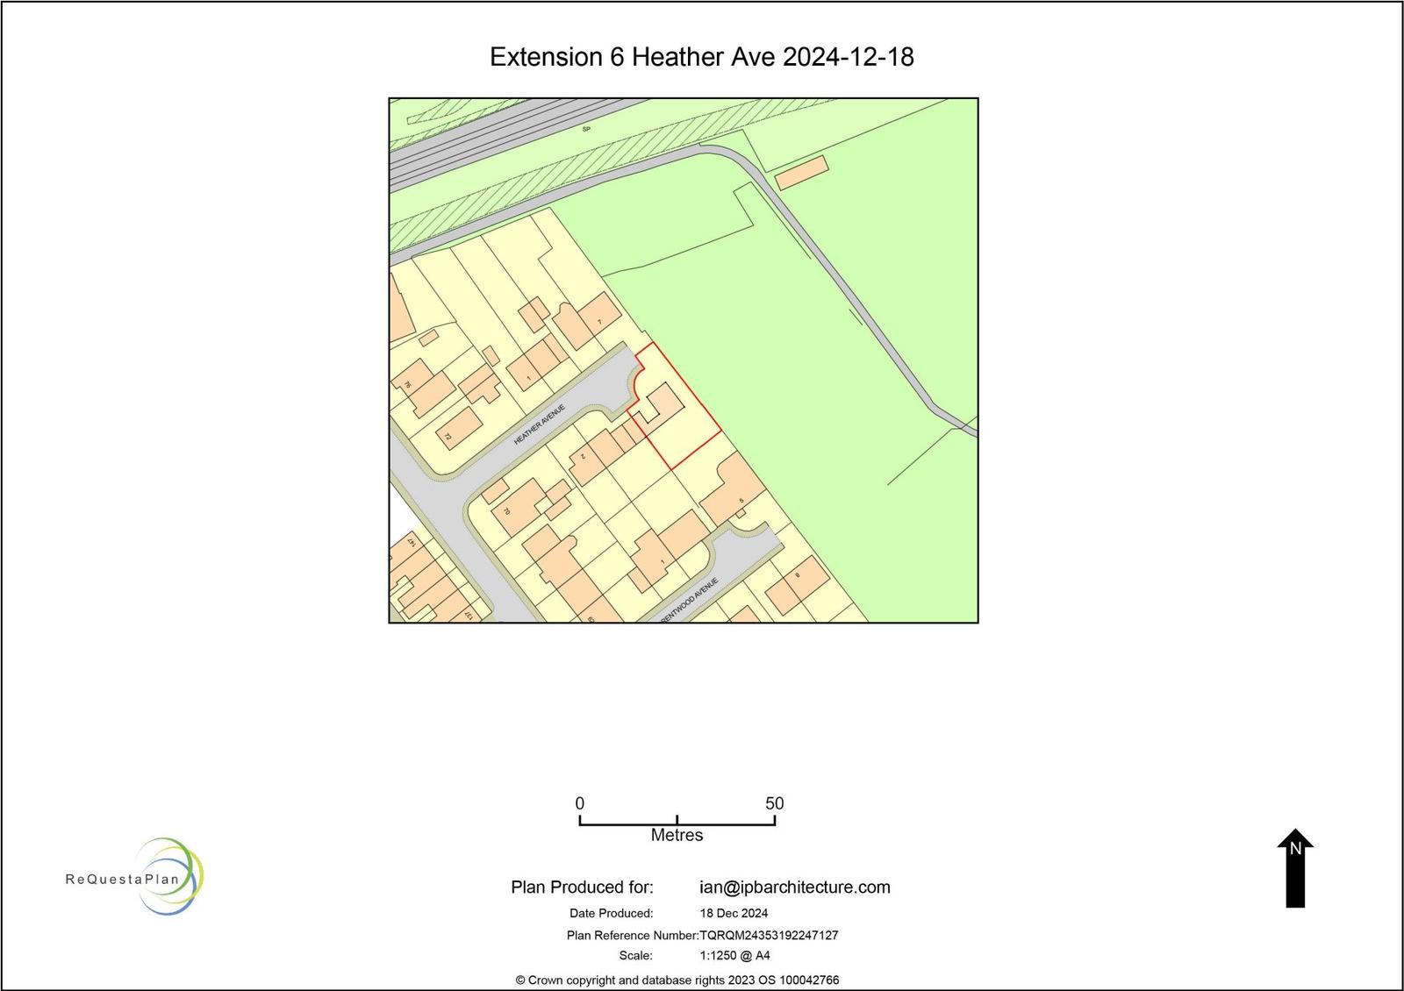
Task: Click the Metres label under the scale bar
Action: [x=677, y=836]
